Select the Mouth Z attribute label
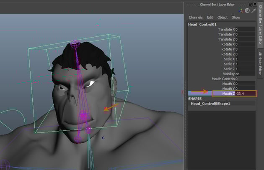Image resolution: width=264 pixels, height=170 pixels. tap(228, 94)
